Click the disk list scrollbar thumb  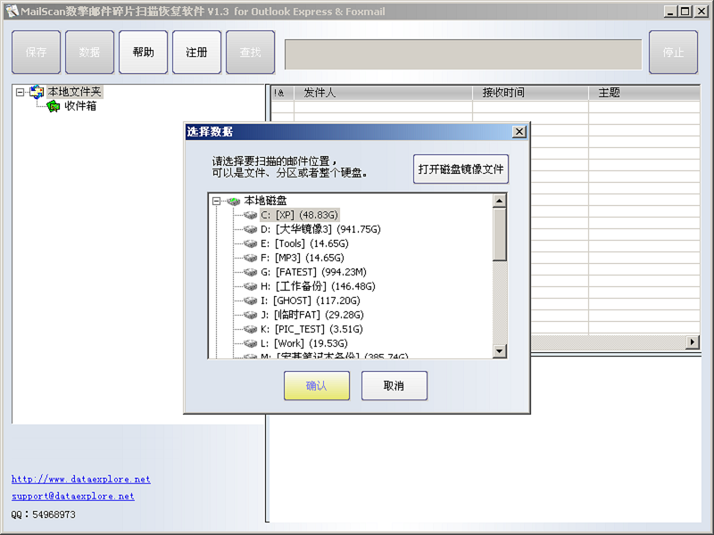(500, 235)
